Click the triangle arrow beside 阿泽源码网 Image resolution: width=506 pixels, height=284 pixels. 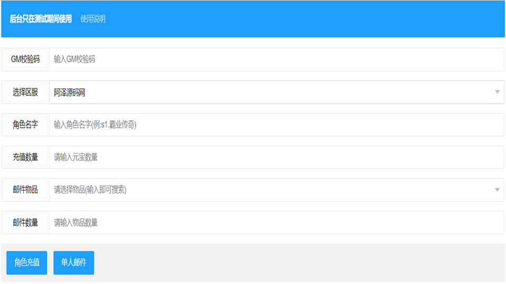(x=497, y=92)
